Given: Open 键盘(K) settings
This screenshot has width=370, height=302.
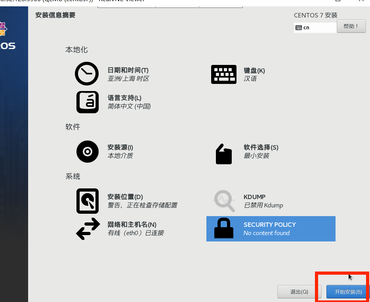Looking at the screenshot, I should (x=254, y=70).
